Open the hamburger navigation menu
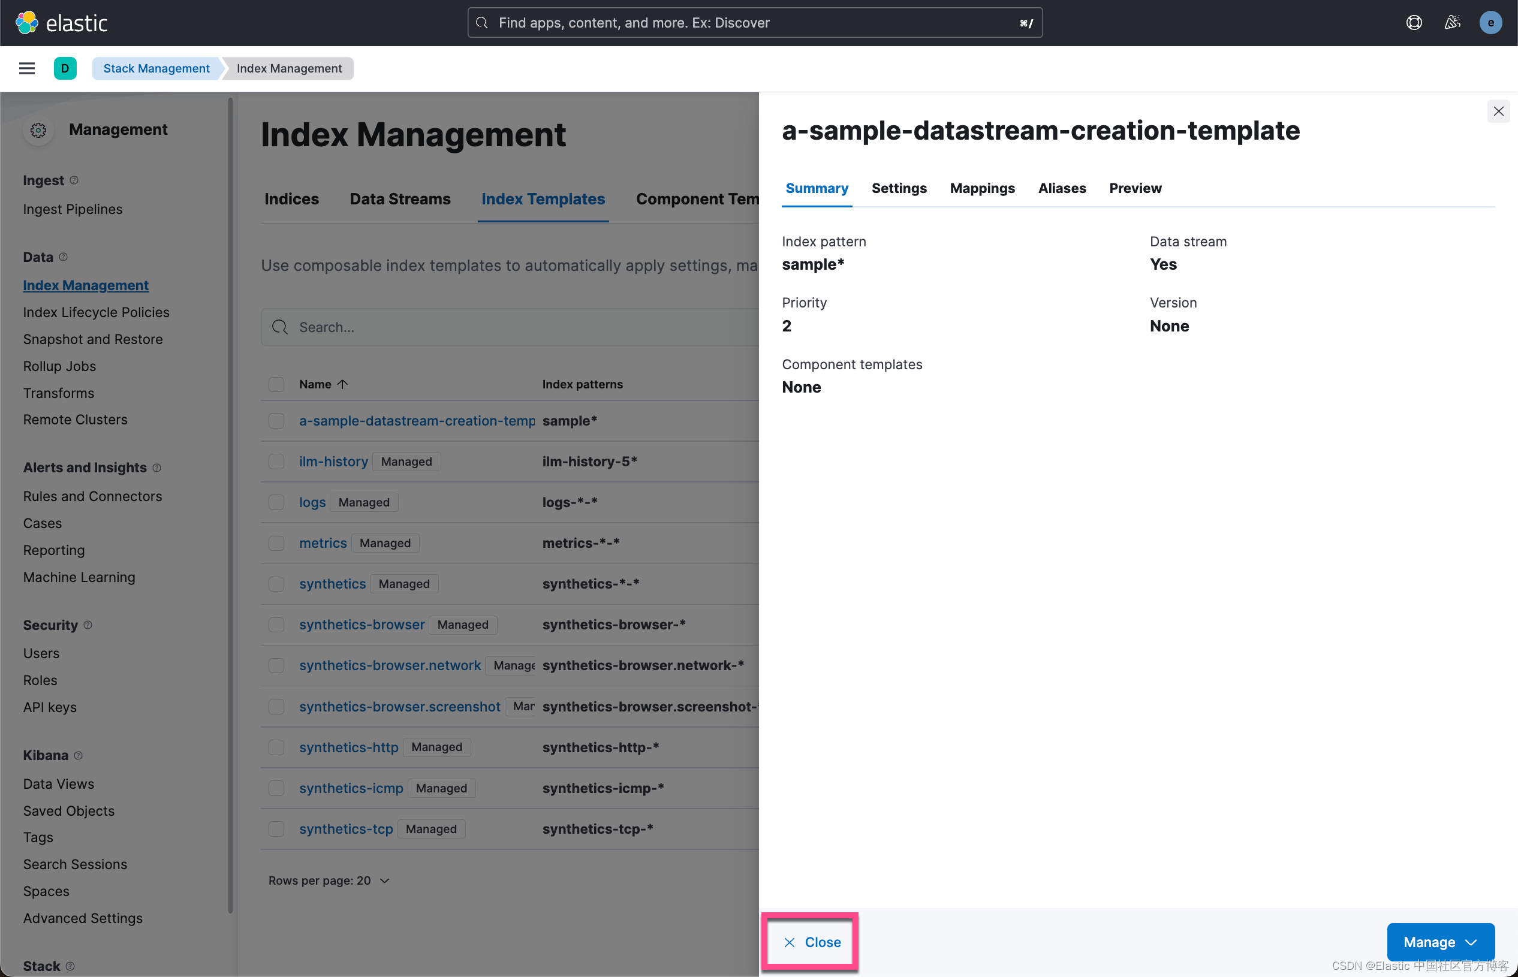Screen dimensions: 1518x977 tap(26, 68)
